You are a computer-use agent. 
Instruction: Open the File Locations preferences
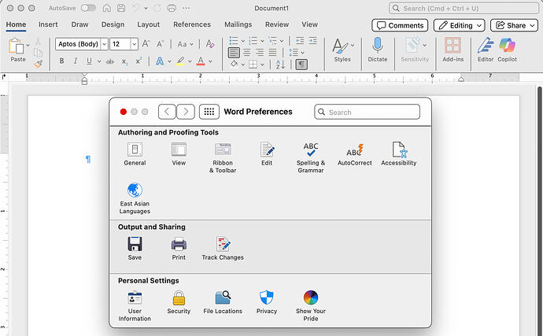pos(223,303)
